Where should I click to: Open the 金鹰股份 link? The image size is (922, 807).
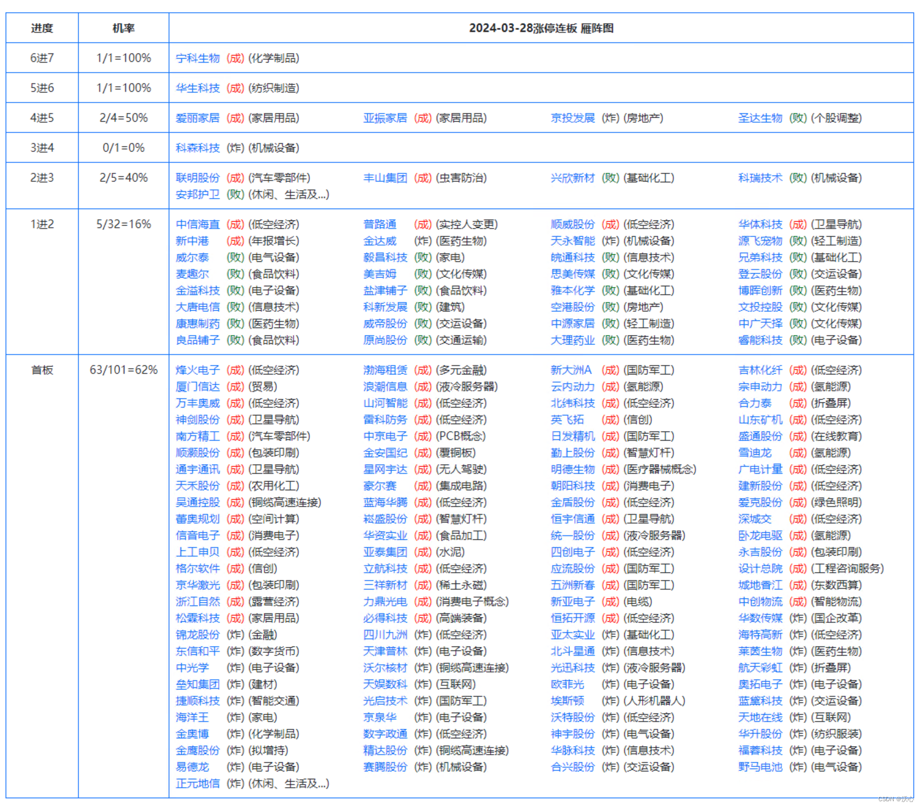point(198,751)
